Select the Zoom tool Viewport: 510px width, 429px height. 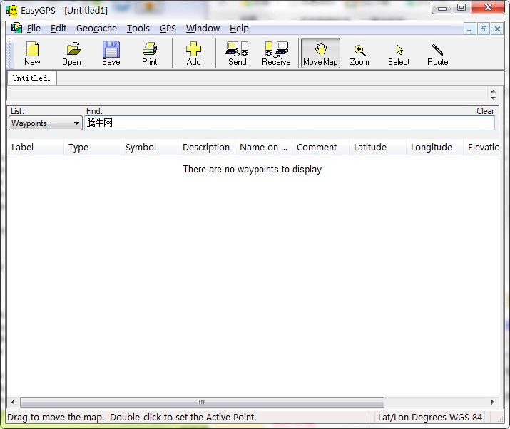(x=359, y=53)
